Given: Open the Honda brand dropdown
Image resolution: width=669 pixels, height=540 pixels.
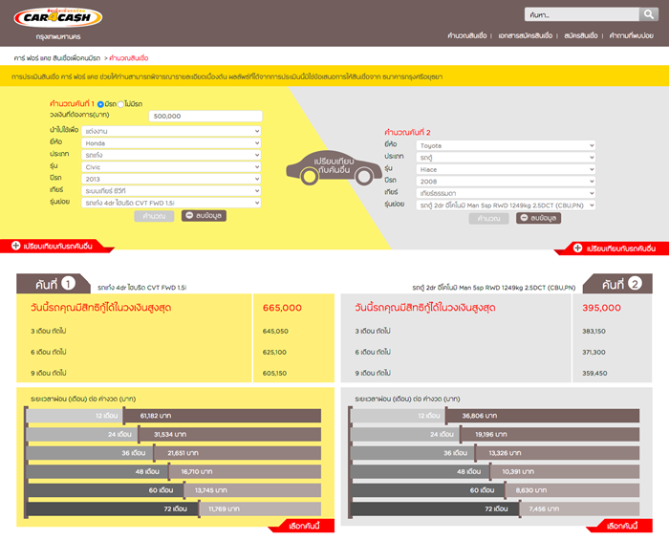Looking at the screenshot, I should (171, 143).
